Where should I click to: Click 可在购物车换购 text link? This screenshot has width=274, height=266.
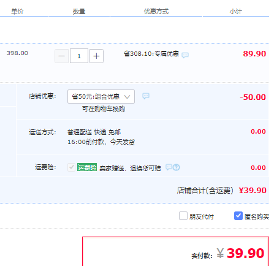coord(104,109)
